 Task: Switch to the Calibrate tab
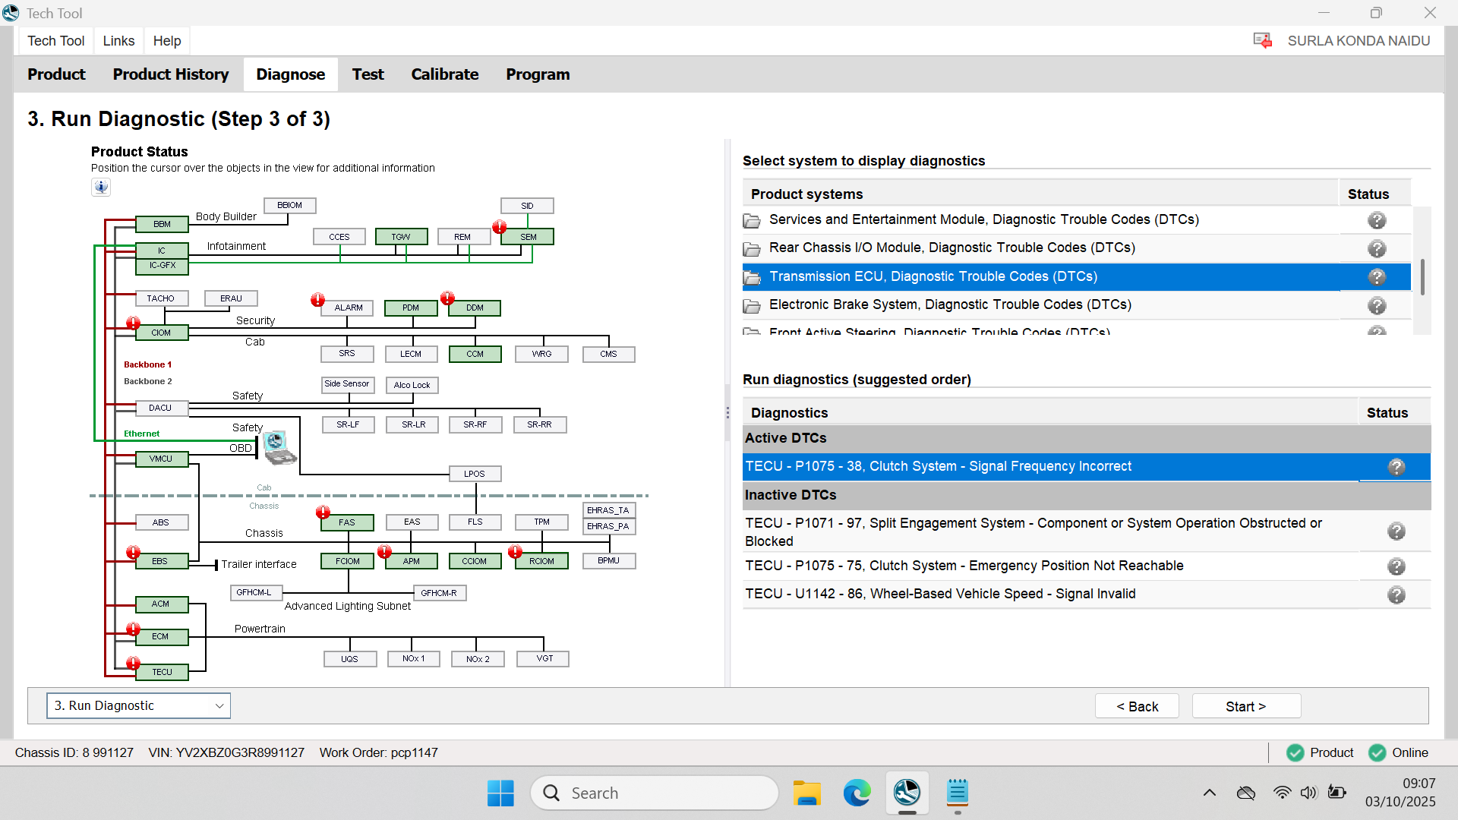(445, 74)
